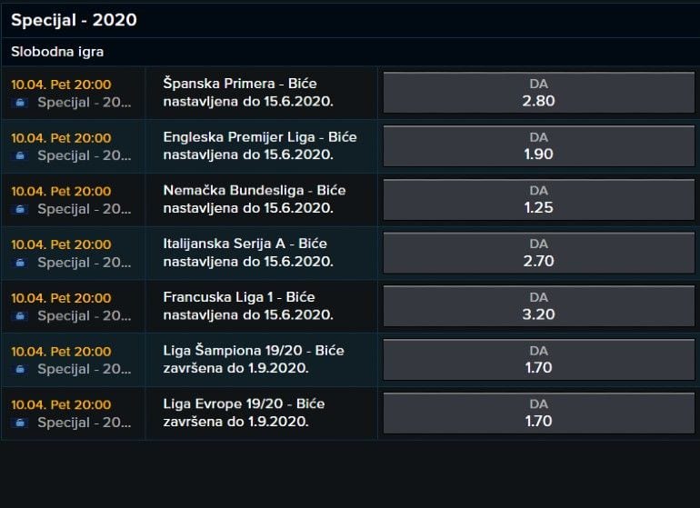Click the small blue icon in the Liga Evrope row
The image size is (700, 508).
point(20,423)
